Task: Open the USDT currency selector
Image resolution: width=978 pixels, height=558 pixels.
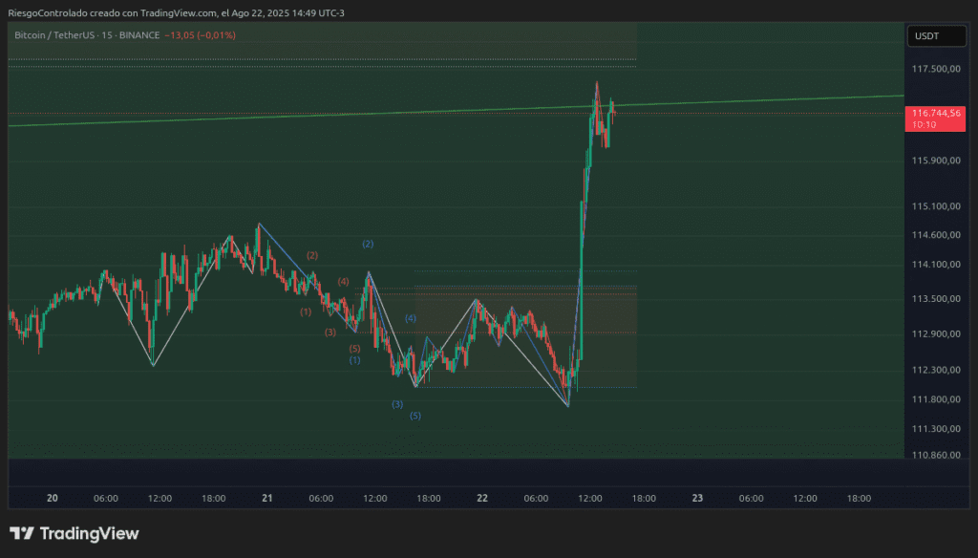Action: [x=926, y=36]
